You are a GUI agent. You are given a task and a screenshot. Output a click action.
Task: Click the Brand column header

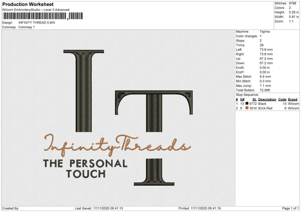click(292, 99)
